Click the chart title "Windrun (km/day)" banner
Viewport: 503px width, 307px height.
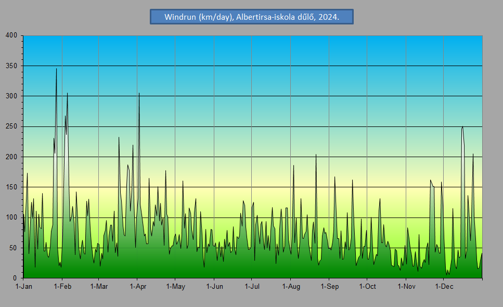[x=251, y=17]
